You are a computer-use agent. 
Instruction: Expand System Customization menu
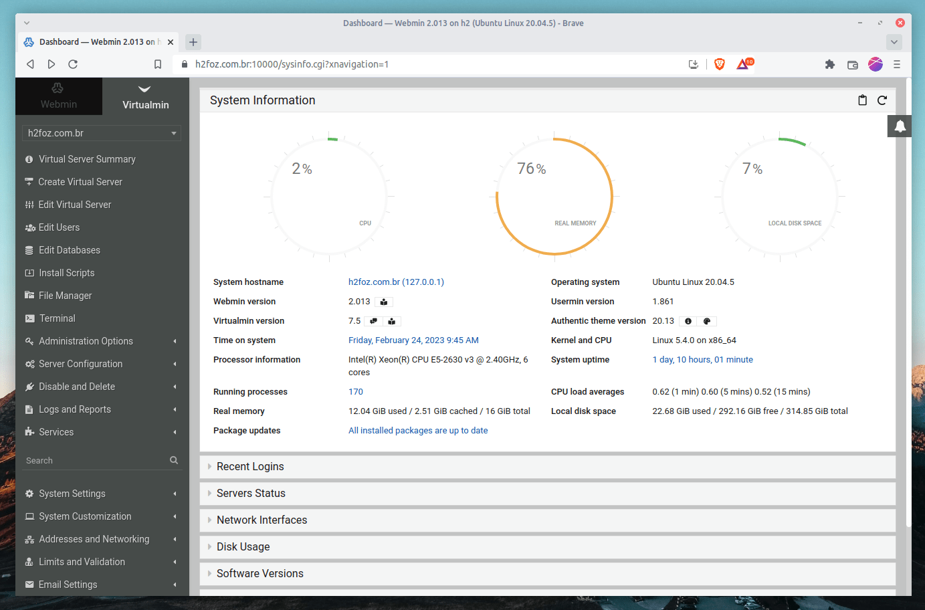102,516
